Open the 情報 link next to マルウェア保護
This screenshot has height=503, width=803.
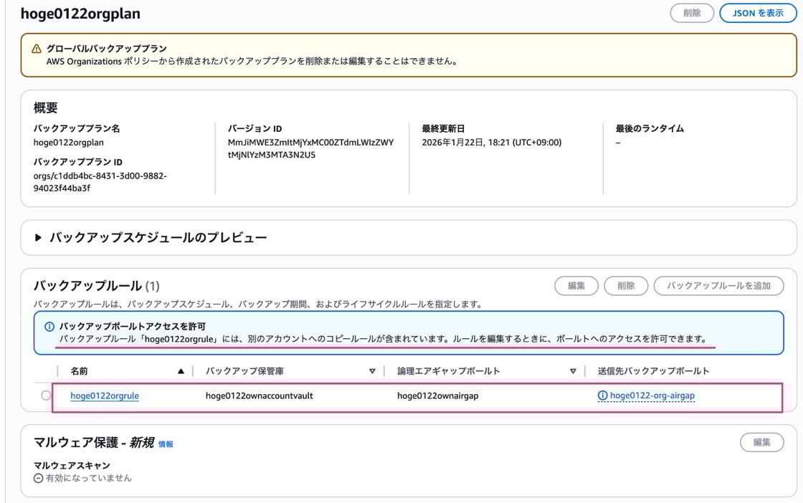point(166,444)
